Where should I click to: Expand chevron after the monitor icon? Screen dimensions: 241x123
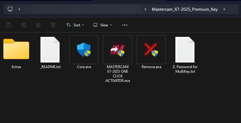click(x=19, y=9)
